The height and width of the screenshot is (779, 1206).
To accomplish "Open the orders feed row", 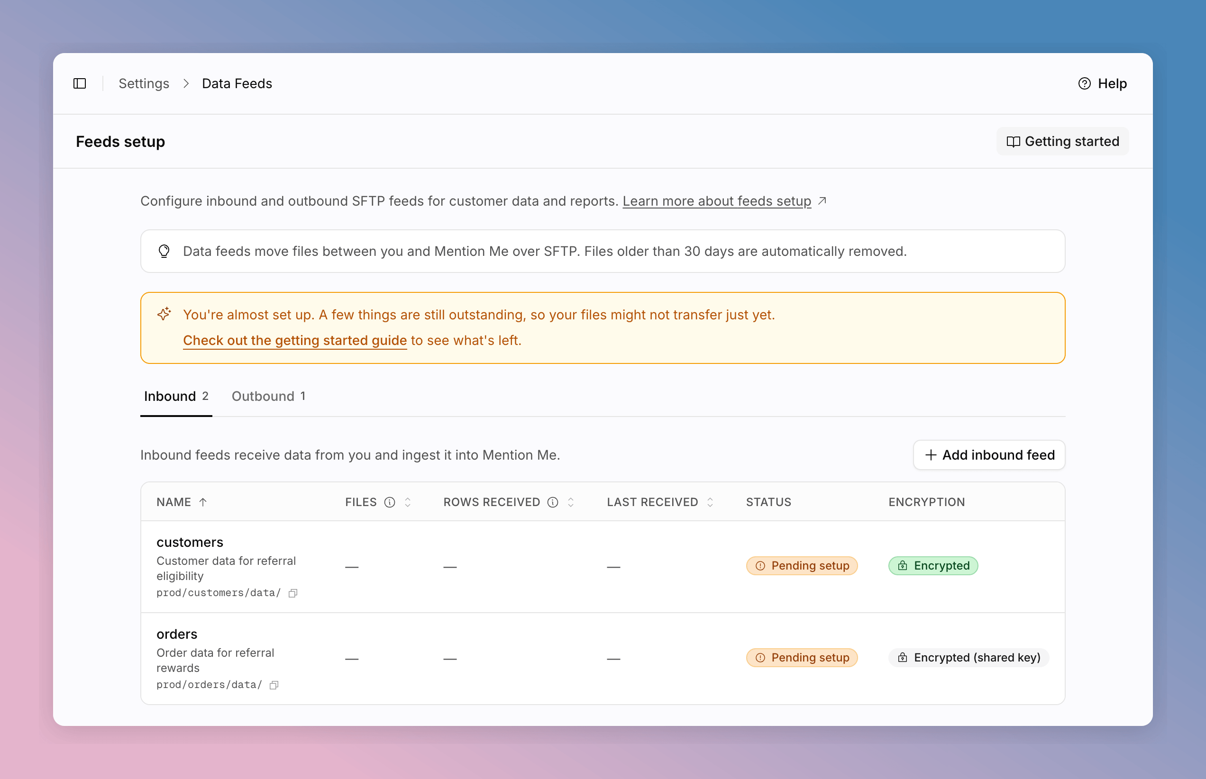I will tap(603, 659).
